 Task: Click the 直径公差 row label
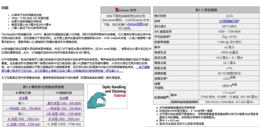pos(160,58)
